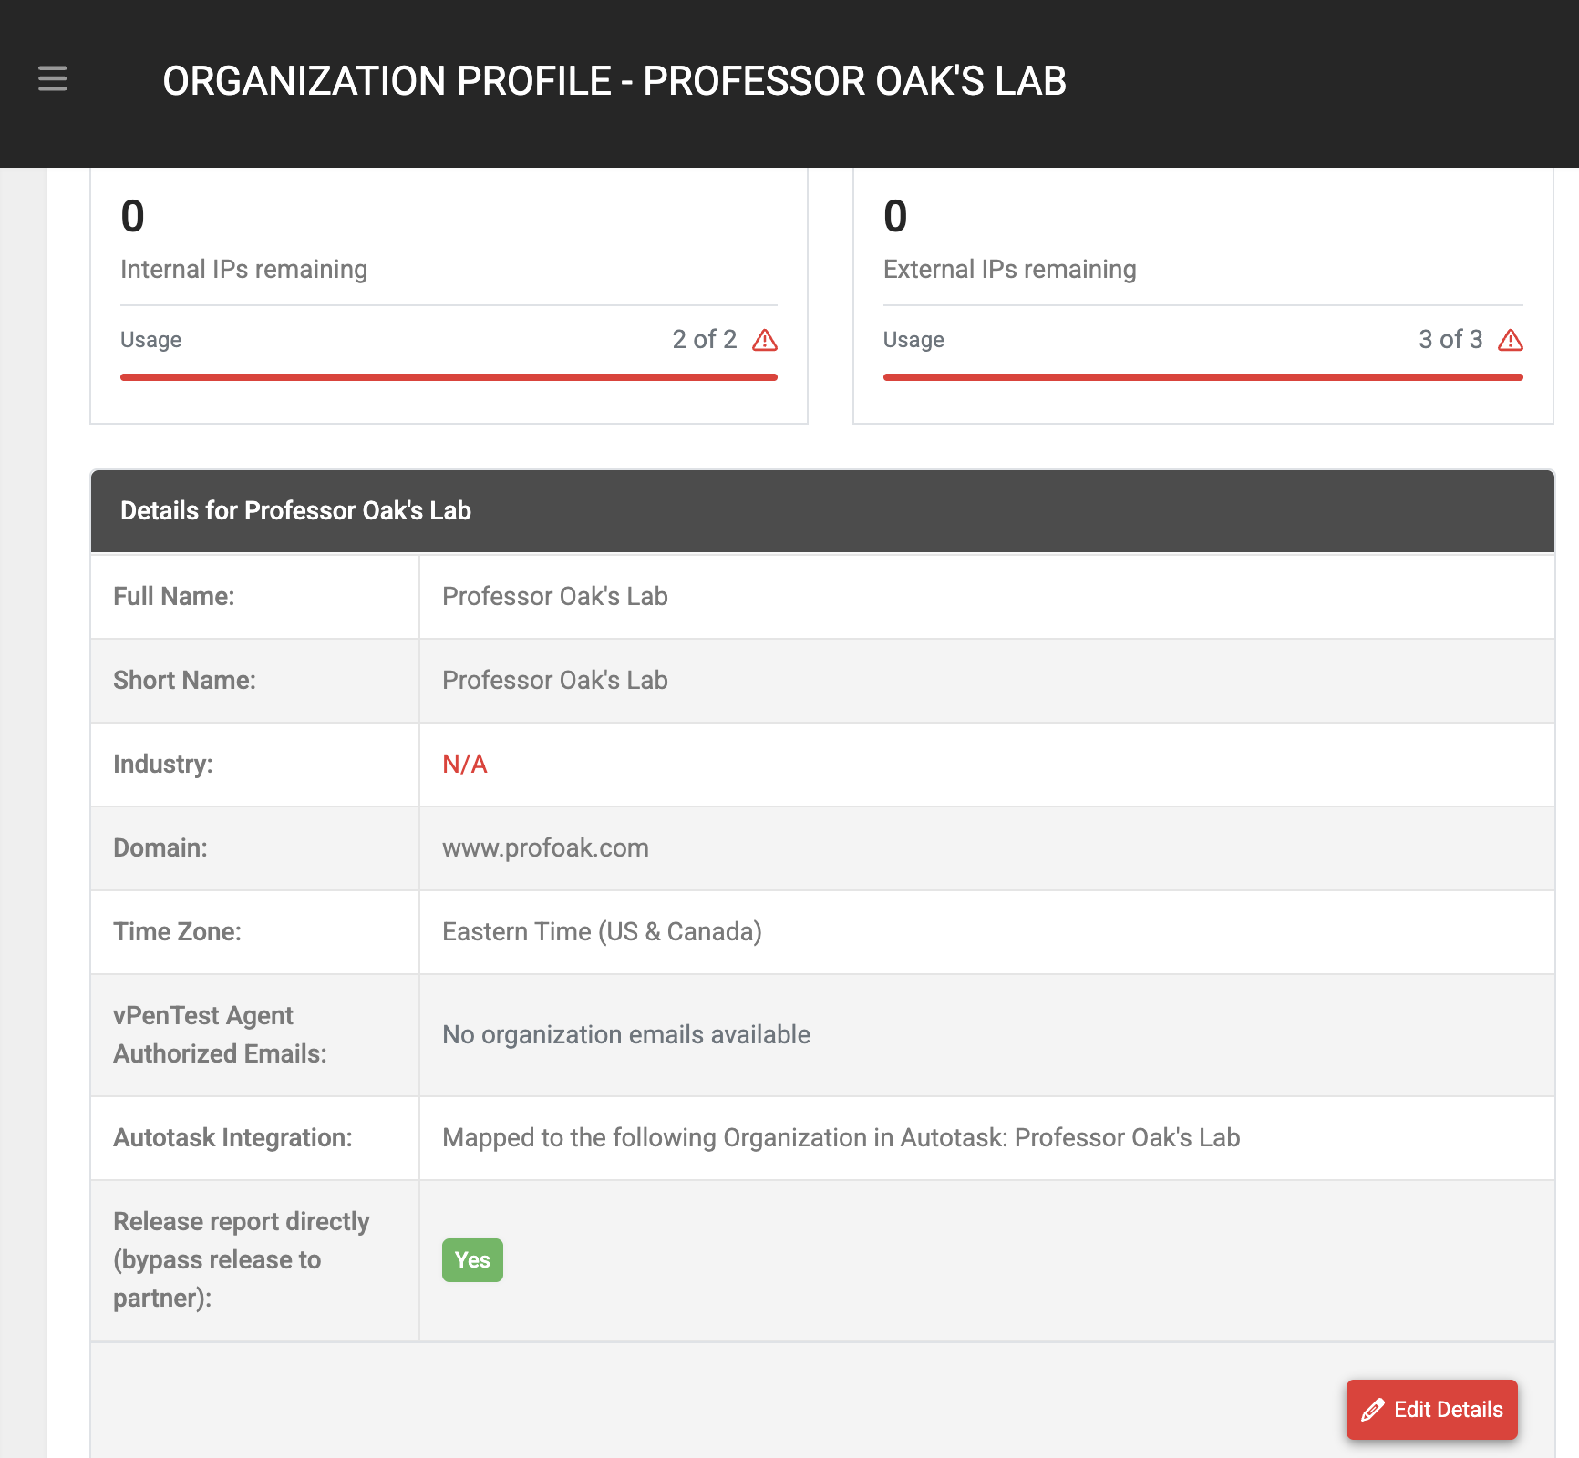The image size is (1579, 1458).
Task: Click the Full Name value text
Action: (x=555, y=597)
